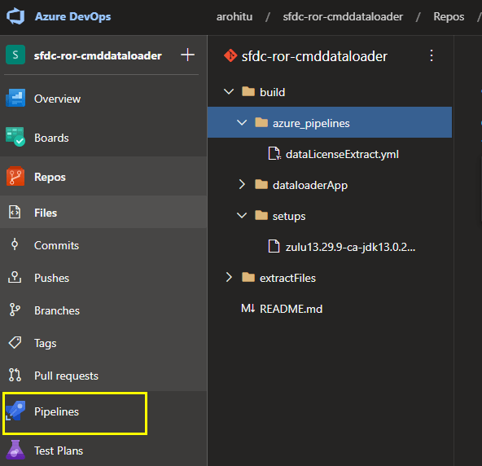Click the azure_pipelines folder icon

(x=261, y=122)
